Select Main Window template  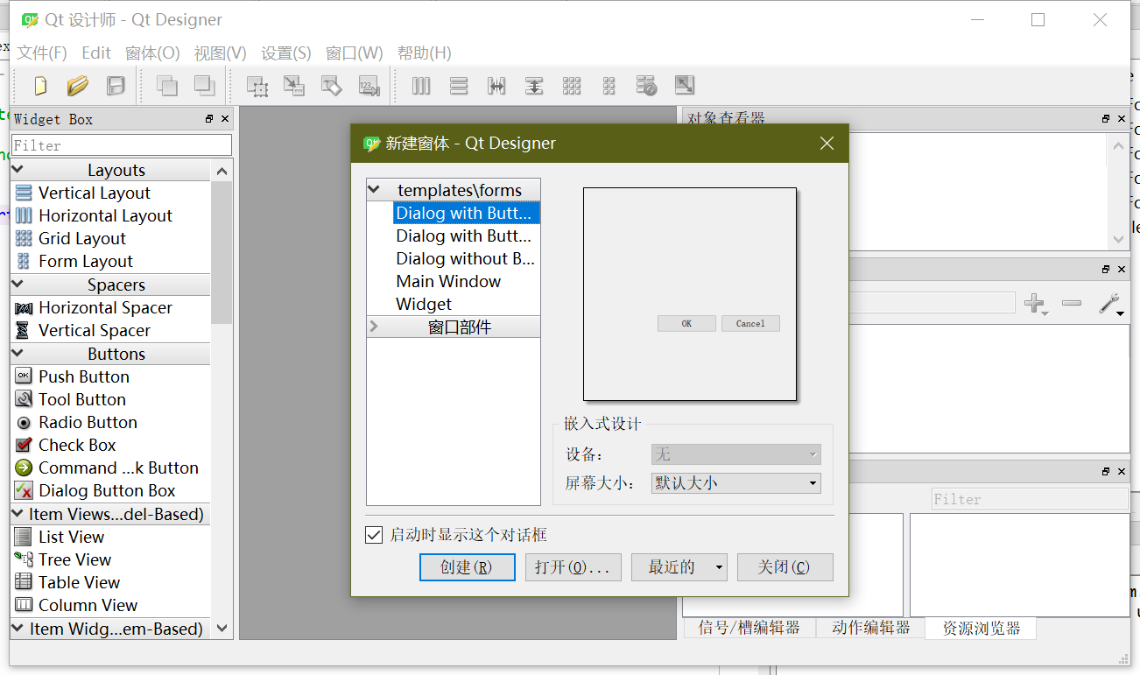448,281
